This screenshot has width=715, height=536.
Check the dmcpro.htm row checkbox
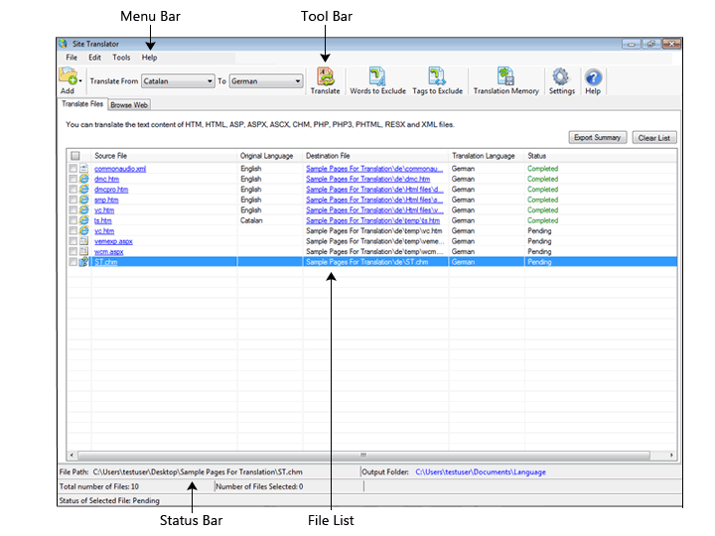pyautogui.click(x=72, y=190)
